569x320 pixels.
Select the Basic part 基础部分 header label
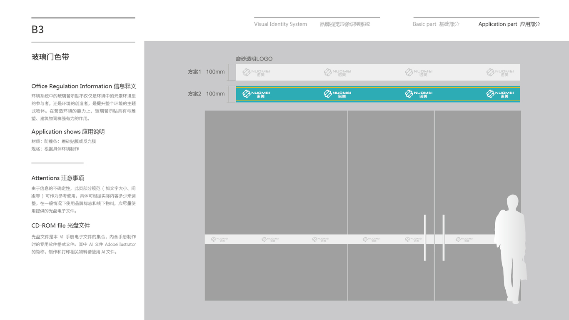436,24
